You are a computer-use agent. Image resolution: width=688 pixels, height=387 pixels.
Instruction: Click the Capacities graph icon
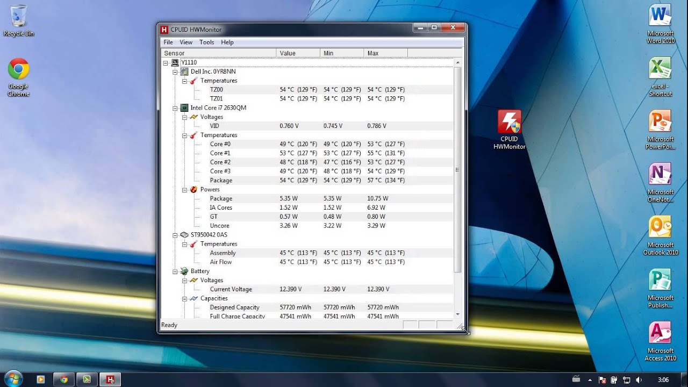(x=193, y=298)
